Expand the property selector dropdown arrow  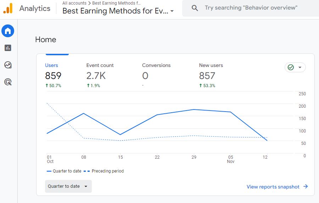point(172,11)
